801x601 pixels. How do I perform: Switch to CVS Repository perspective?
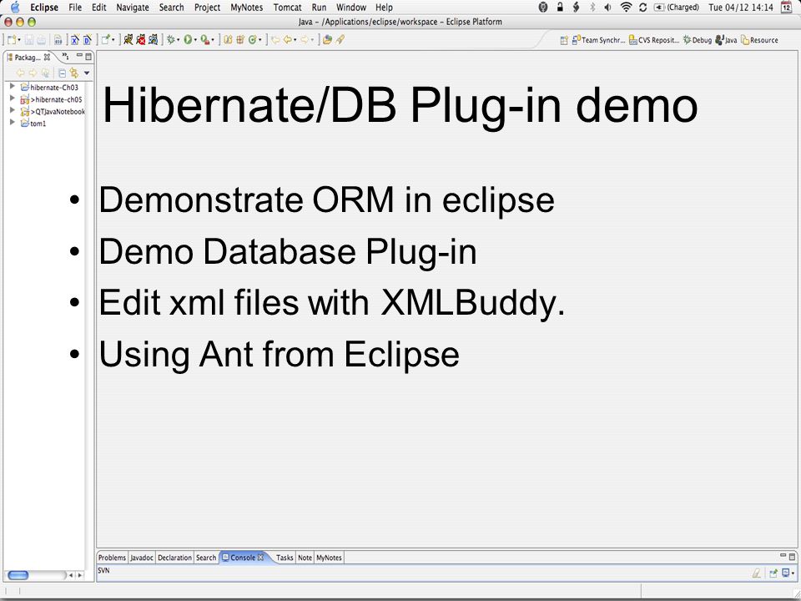click(654, 40)
